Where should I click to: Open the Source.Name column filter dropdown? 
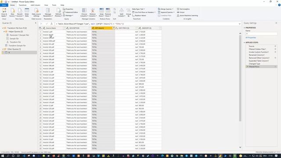[65, 28]
